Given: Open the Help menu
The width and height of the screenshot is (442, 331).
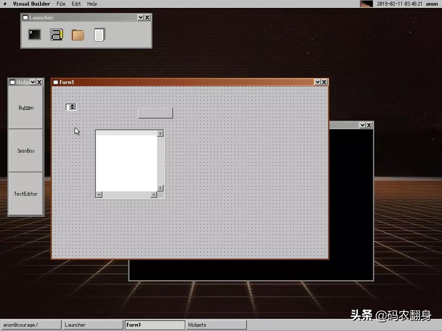Looking at the screenshot, I should pos(92,4).
